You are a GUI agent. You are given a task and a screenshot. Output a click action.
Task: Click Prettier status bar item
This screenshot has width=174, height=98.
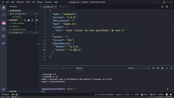coord(160,94)
